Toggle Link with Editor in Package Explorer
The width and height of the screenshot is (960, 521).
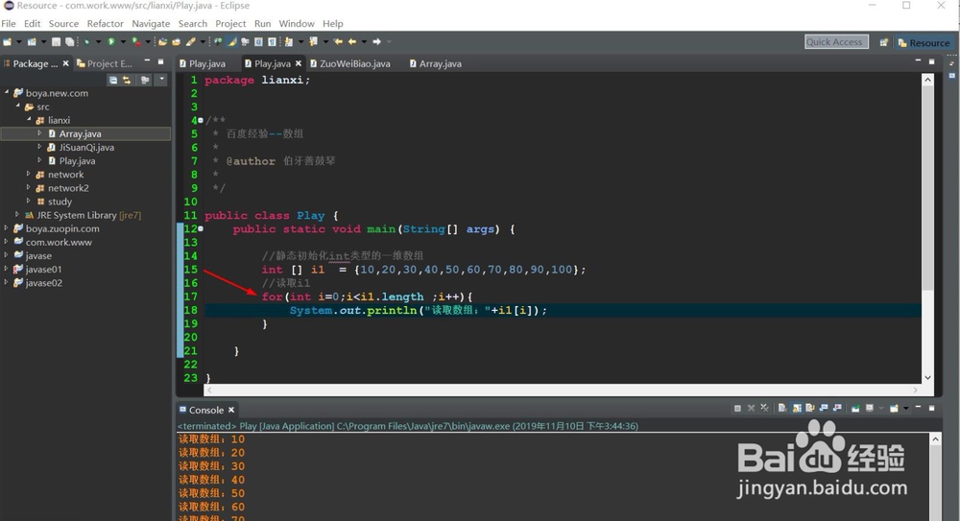(127, 81)
